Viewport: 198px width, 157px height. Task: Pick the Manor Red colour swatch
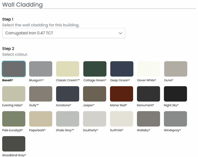[x=122, y=94]
